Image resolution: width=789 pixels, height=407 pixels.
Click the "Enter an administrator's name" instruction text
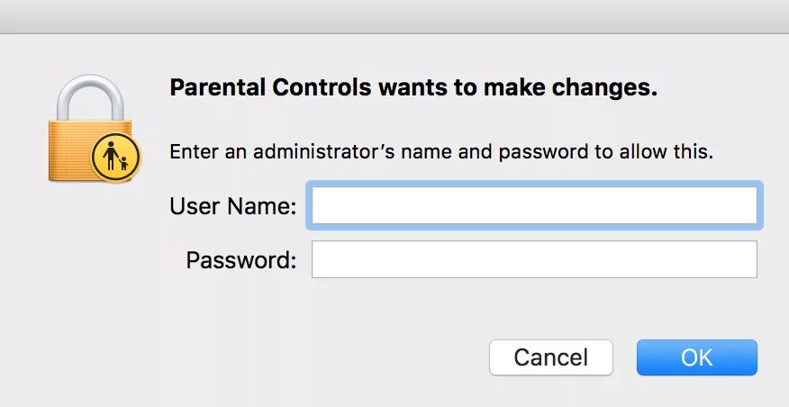click(441, 152)
